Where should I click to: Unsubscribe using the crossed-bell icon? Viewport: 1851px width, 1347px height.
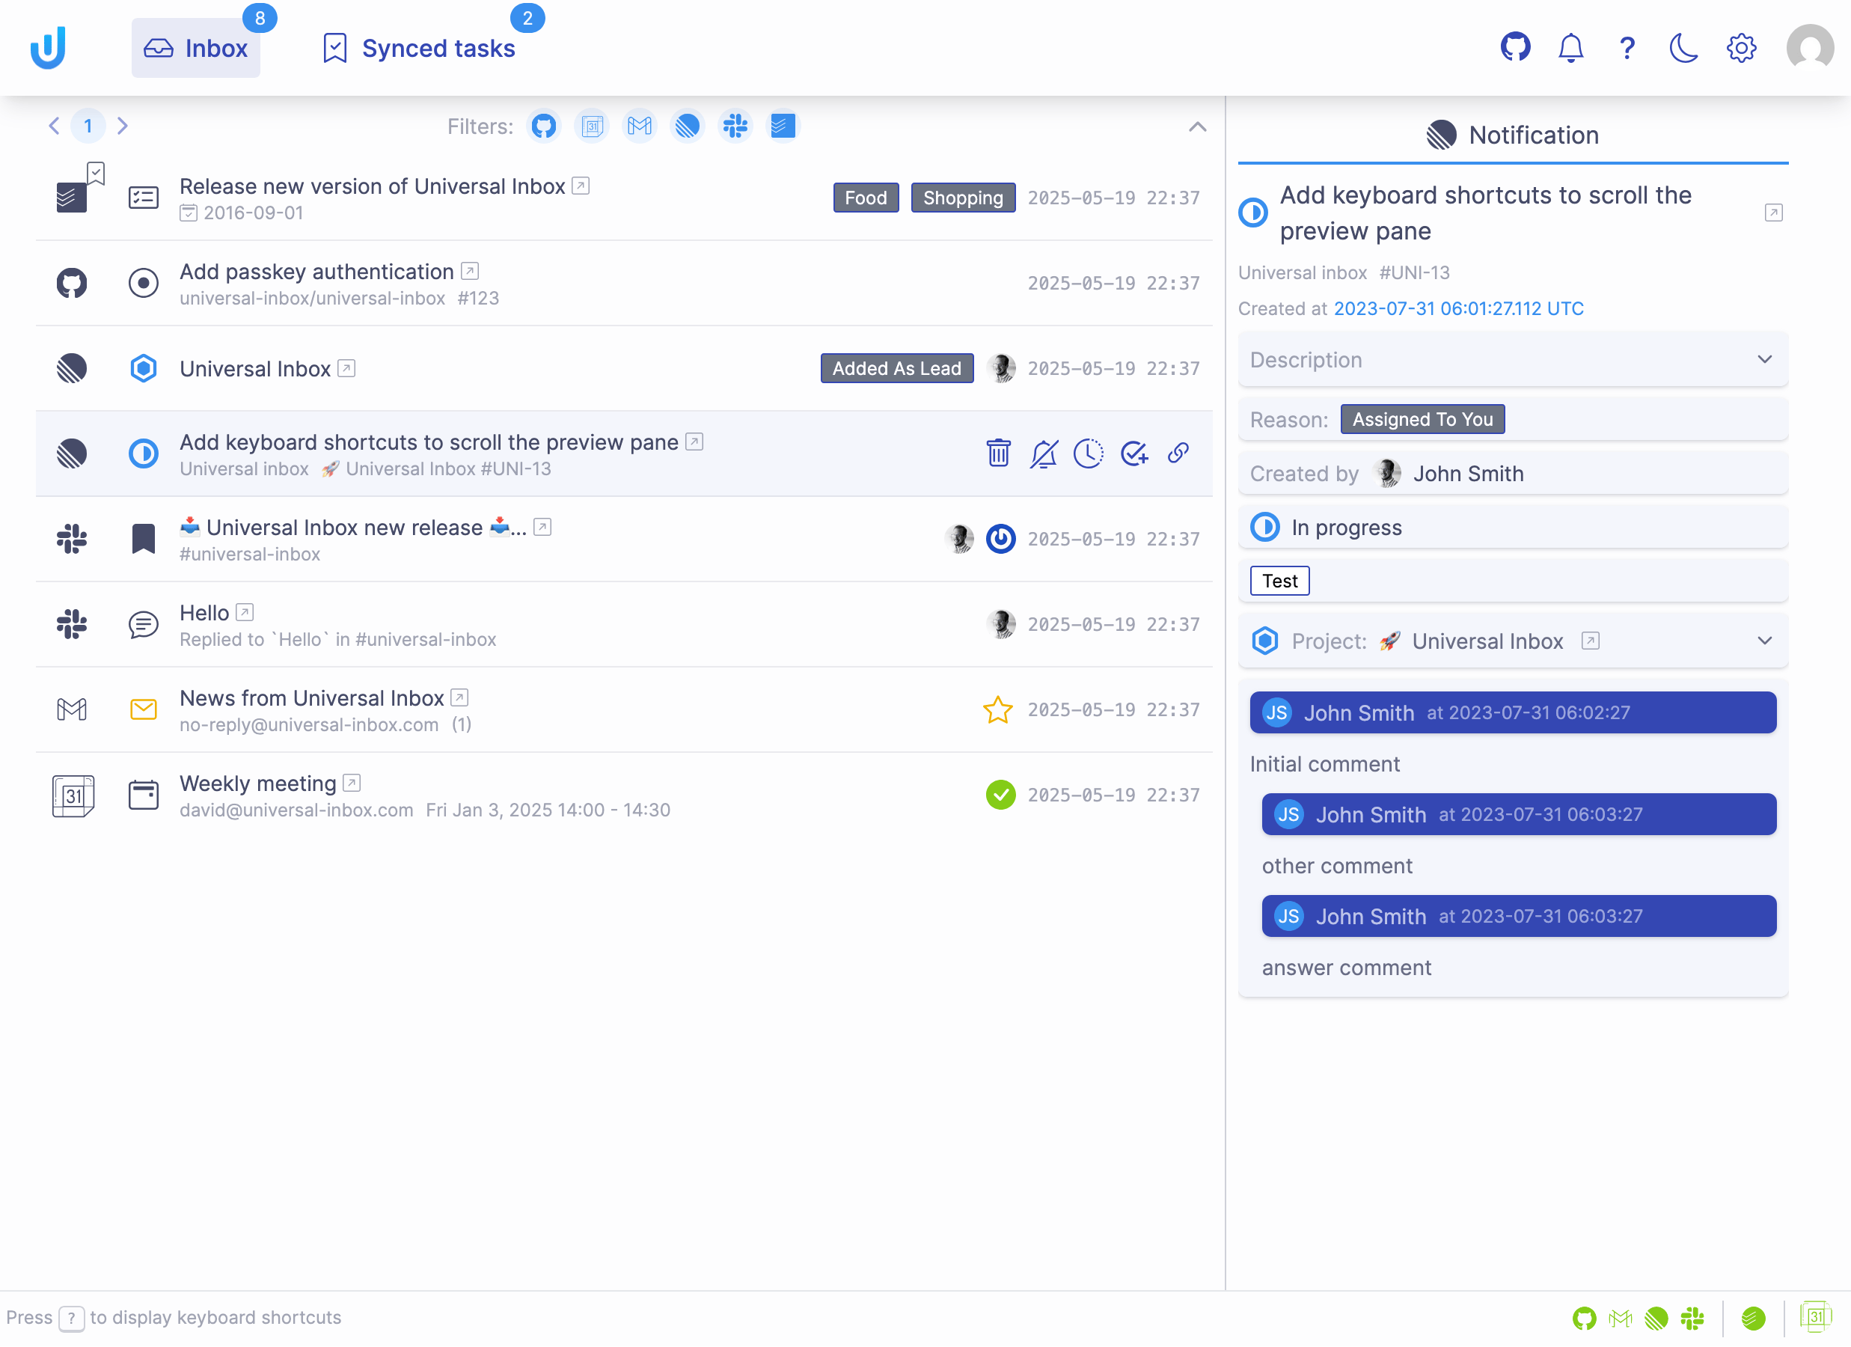[1044, 453]
